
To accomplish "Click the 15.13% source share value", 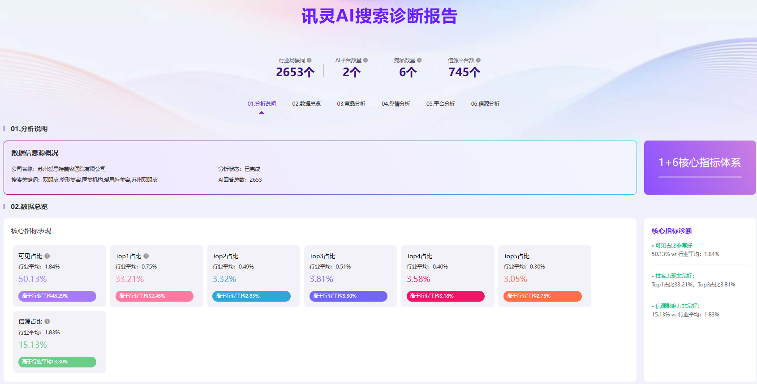I will point(33,345).
